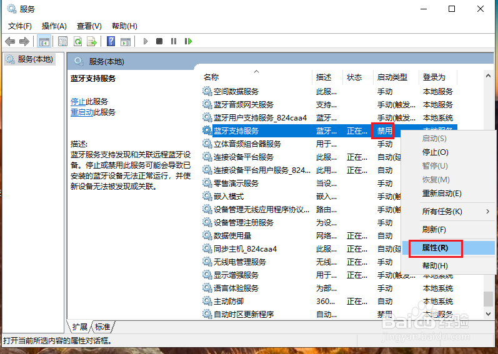Click the Properties toolbar icon
The image size is (498, 354).
click(x=63, y=41)
